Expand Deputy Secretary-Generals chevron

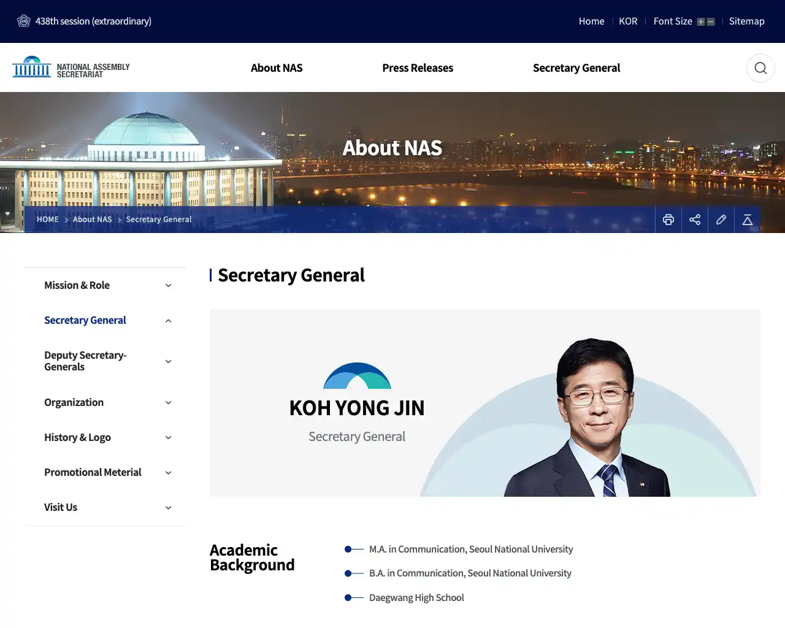(x=168, y=362)
